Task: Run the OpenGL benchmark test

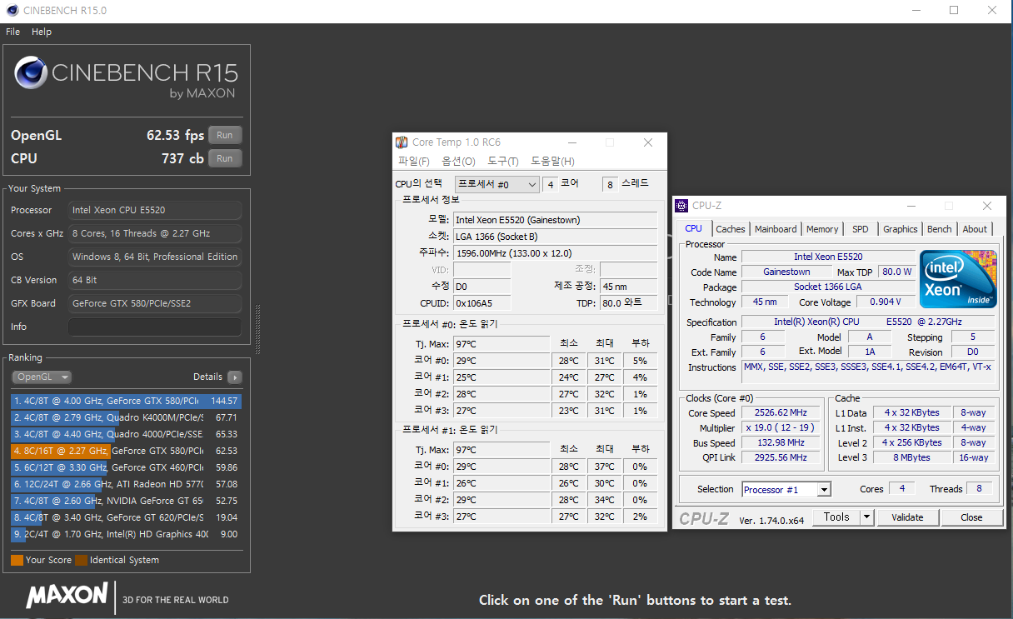Action: click(x=225, y=135)
